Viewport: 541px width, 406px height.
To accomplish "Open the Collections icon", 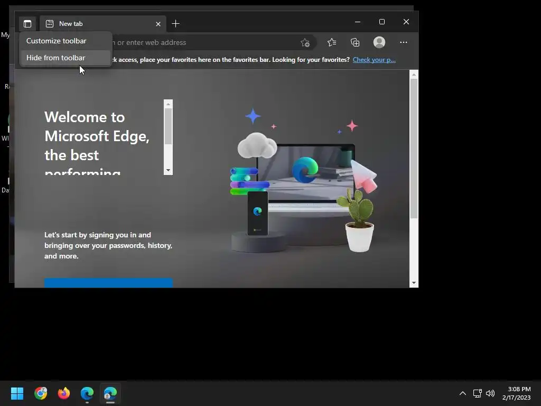I will 355,42.
